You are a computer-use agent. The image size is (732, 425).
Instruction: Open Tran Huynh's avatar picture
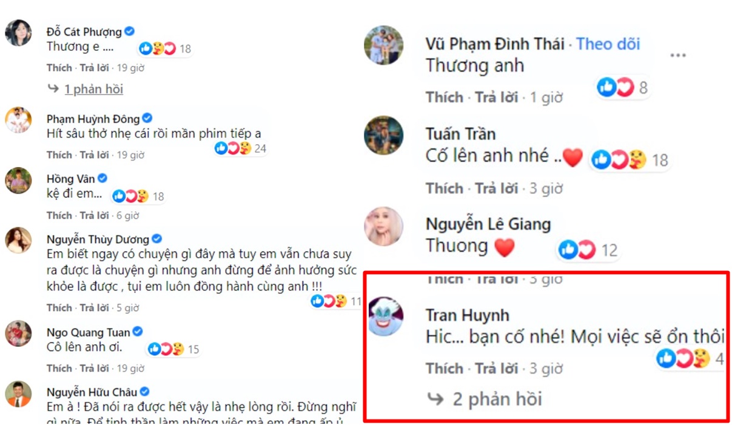386,316
